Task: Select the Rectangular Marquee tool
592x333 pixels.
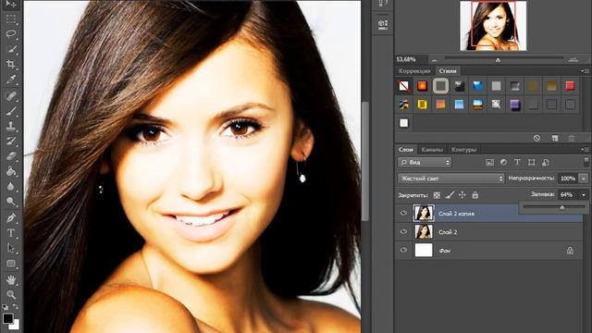Action: (x=11, y=18)
